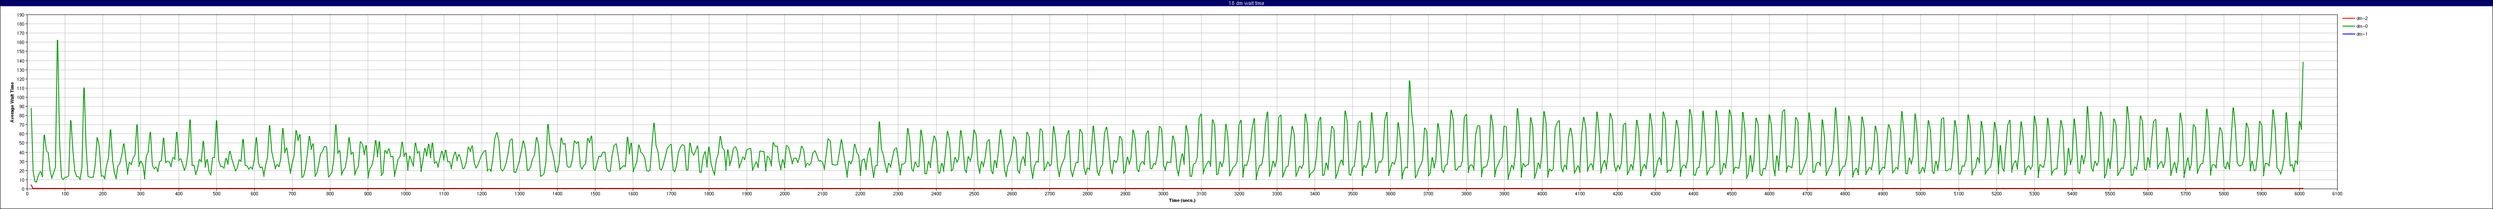Click the 'Average Wait Time' y-axis label
Image resolution: width=2493 pixels, height=209 pixels.
point(12,102)
